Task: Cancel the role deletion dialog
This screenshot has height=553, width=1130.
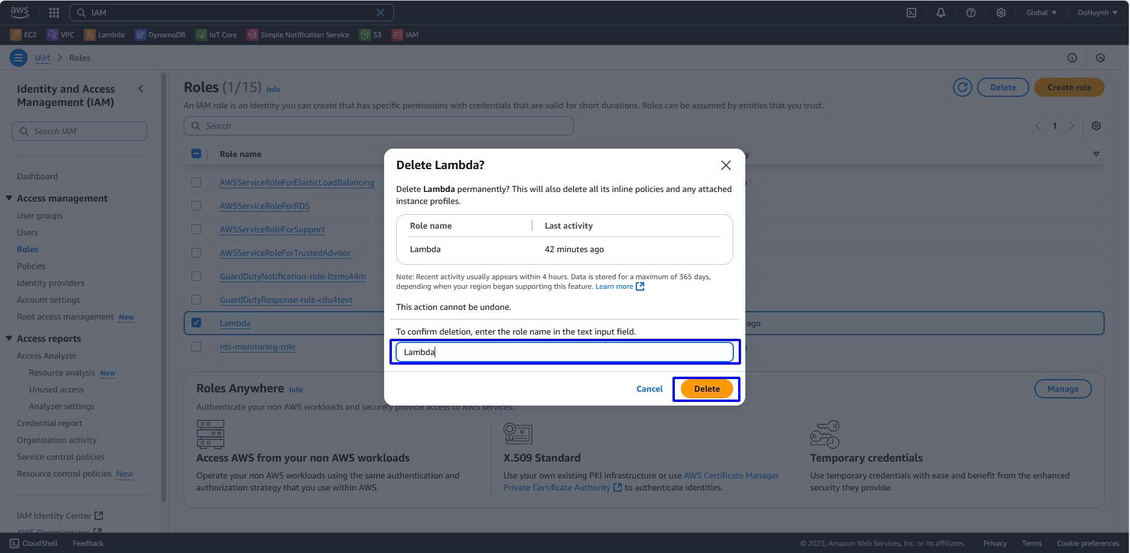Action: click(649, 389)
